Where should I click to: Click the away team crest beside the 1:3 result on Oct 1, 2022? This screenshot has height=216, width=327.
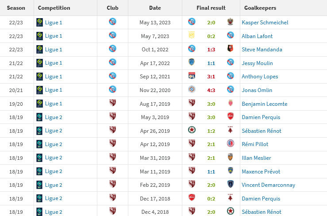click(x=230, y=49)
